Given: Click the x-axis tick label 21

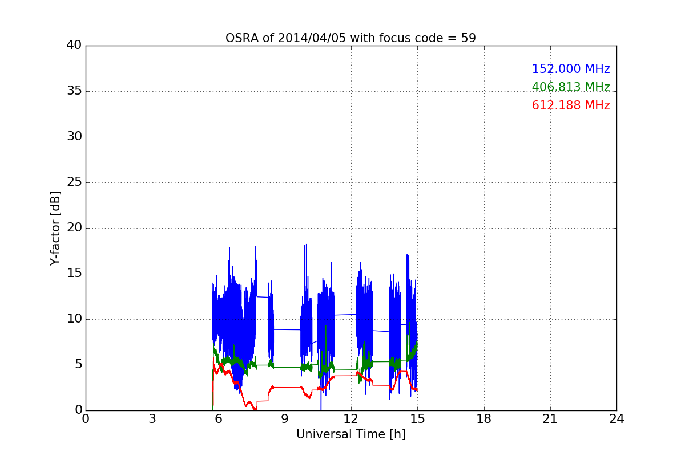Looking at the screenshot, I should coord(550,419).
